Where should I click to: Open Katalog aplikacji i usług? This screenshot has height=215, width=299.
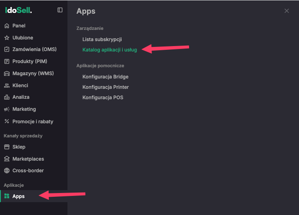(x=110, y=50)
